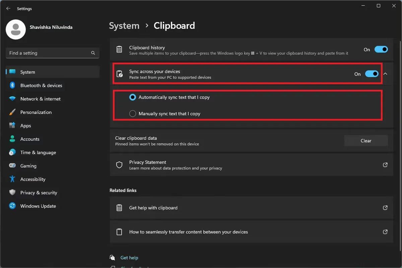Viewport: 402px width, 268px height.
Task: Open external link icon for transfer content
Action: click(385, 232)
